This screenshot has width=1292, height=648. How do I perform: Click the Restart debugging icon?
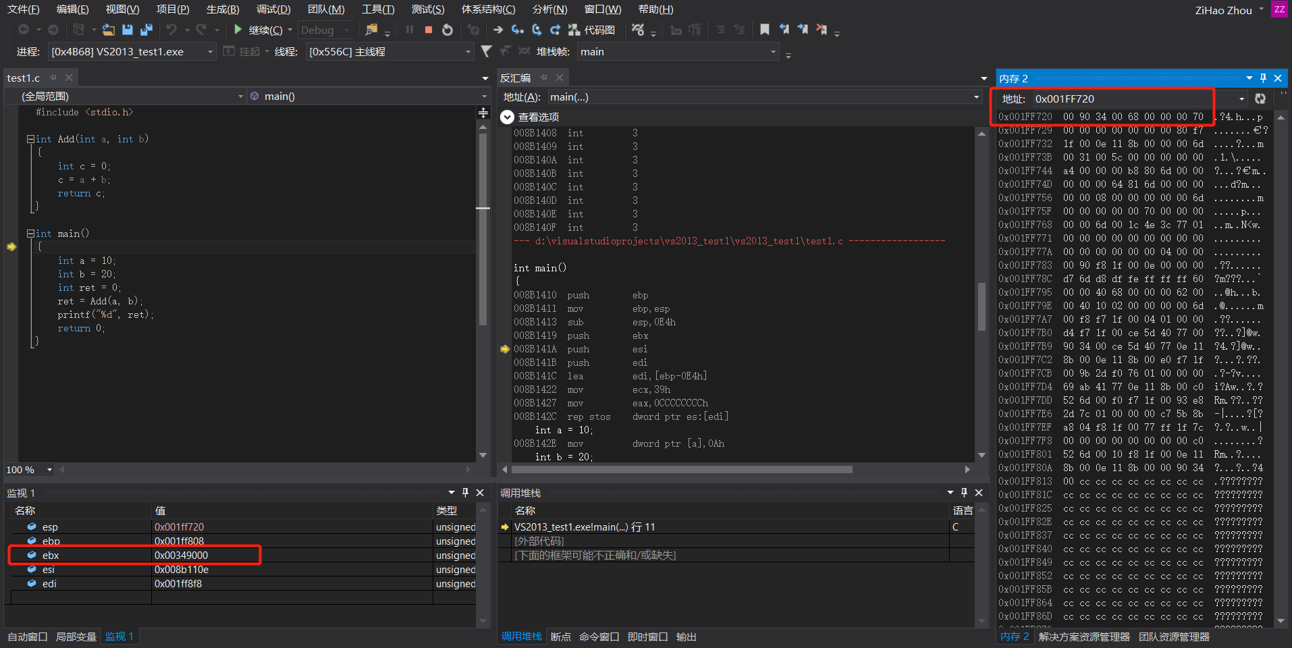448,30
